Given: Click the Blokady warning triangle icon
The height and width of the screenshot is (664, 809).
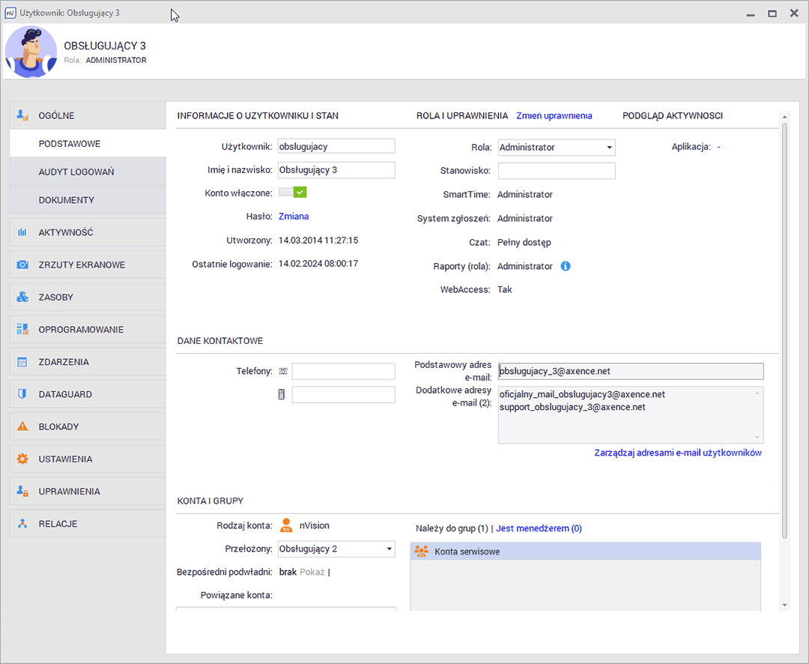Looking at the screenshot, I should point(22,426).
